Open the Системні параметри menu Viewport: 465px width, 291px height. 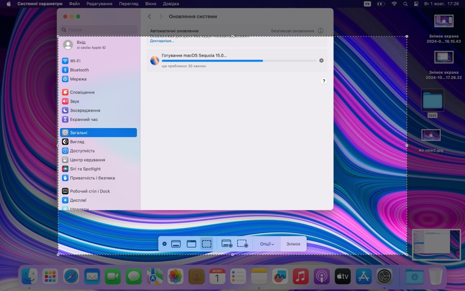pyautogui.click(x=40, y=4)
